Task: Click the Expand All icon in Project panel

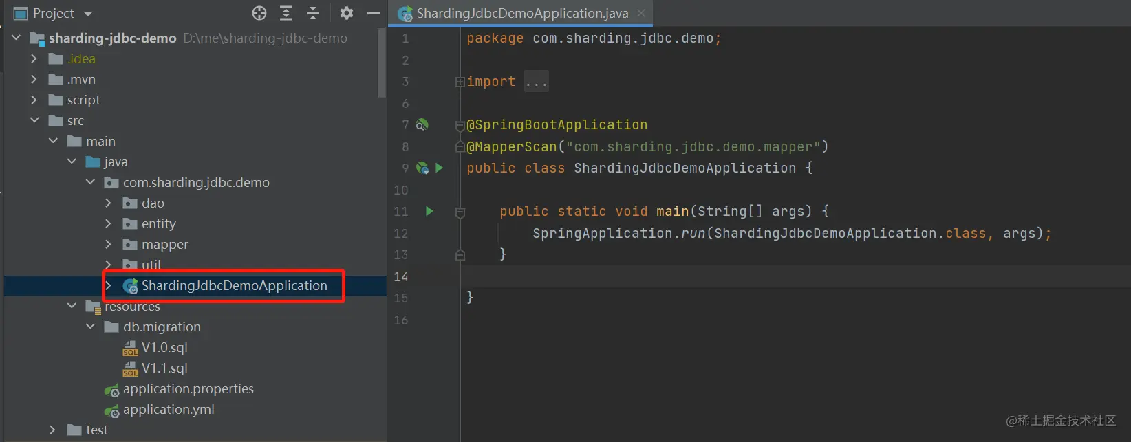Action: coord(286,13)
